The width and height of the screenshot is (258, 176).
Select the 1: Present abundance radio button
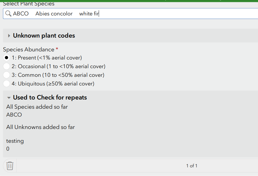6,58
